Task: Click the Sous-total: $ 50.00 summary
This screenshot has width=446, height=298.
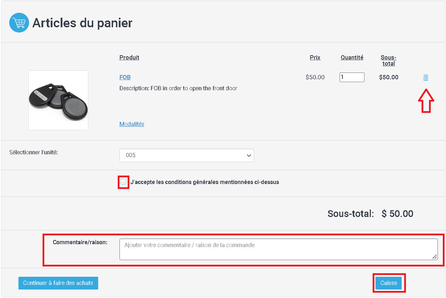Action: (370, 214)
